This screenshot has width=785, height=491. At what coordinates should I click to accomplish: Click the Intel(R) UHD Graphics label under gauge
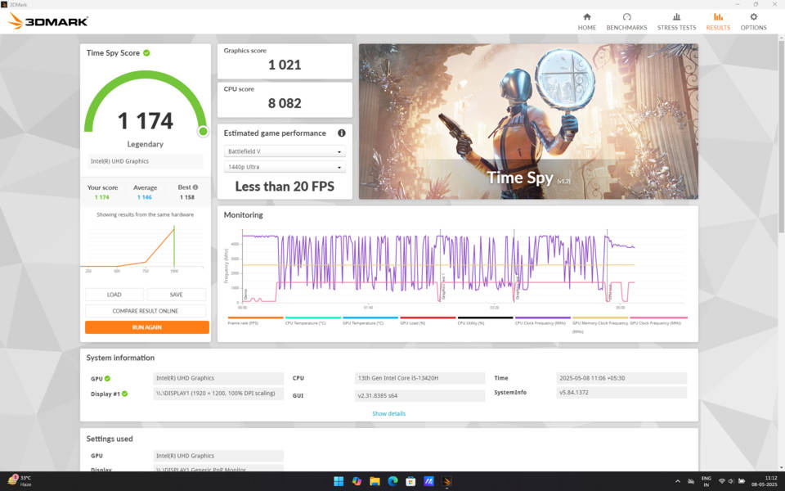pos(146,161)
